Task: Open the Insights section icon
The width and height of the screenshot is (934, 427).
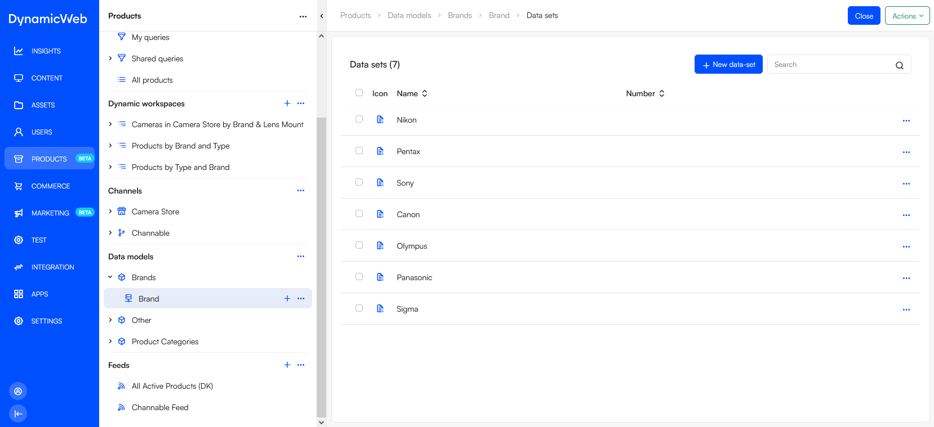Action: [x=19, y=51]
